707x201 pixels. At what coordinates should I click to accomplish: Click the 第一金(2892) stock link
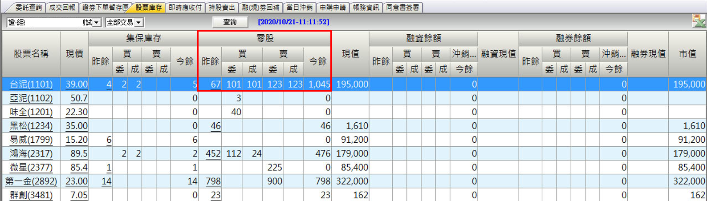coord(31,181)
